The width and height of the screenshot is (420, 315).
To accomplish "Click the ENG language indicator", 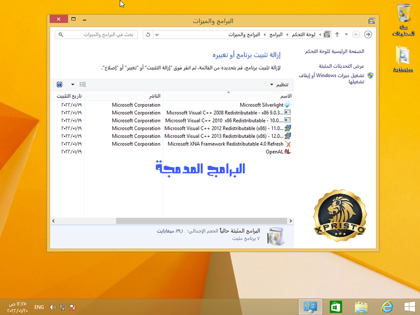I will (39, 307).
